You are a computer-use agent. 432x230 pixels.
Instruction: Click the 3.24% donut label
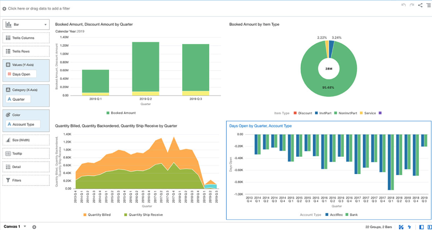[337, 37]
